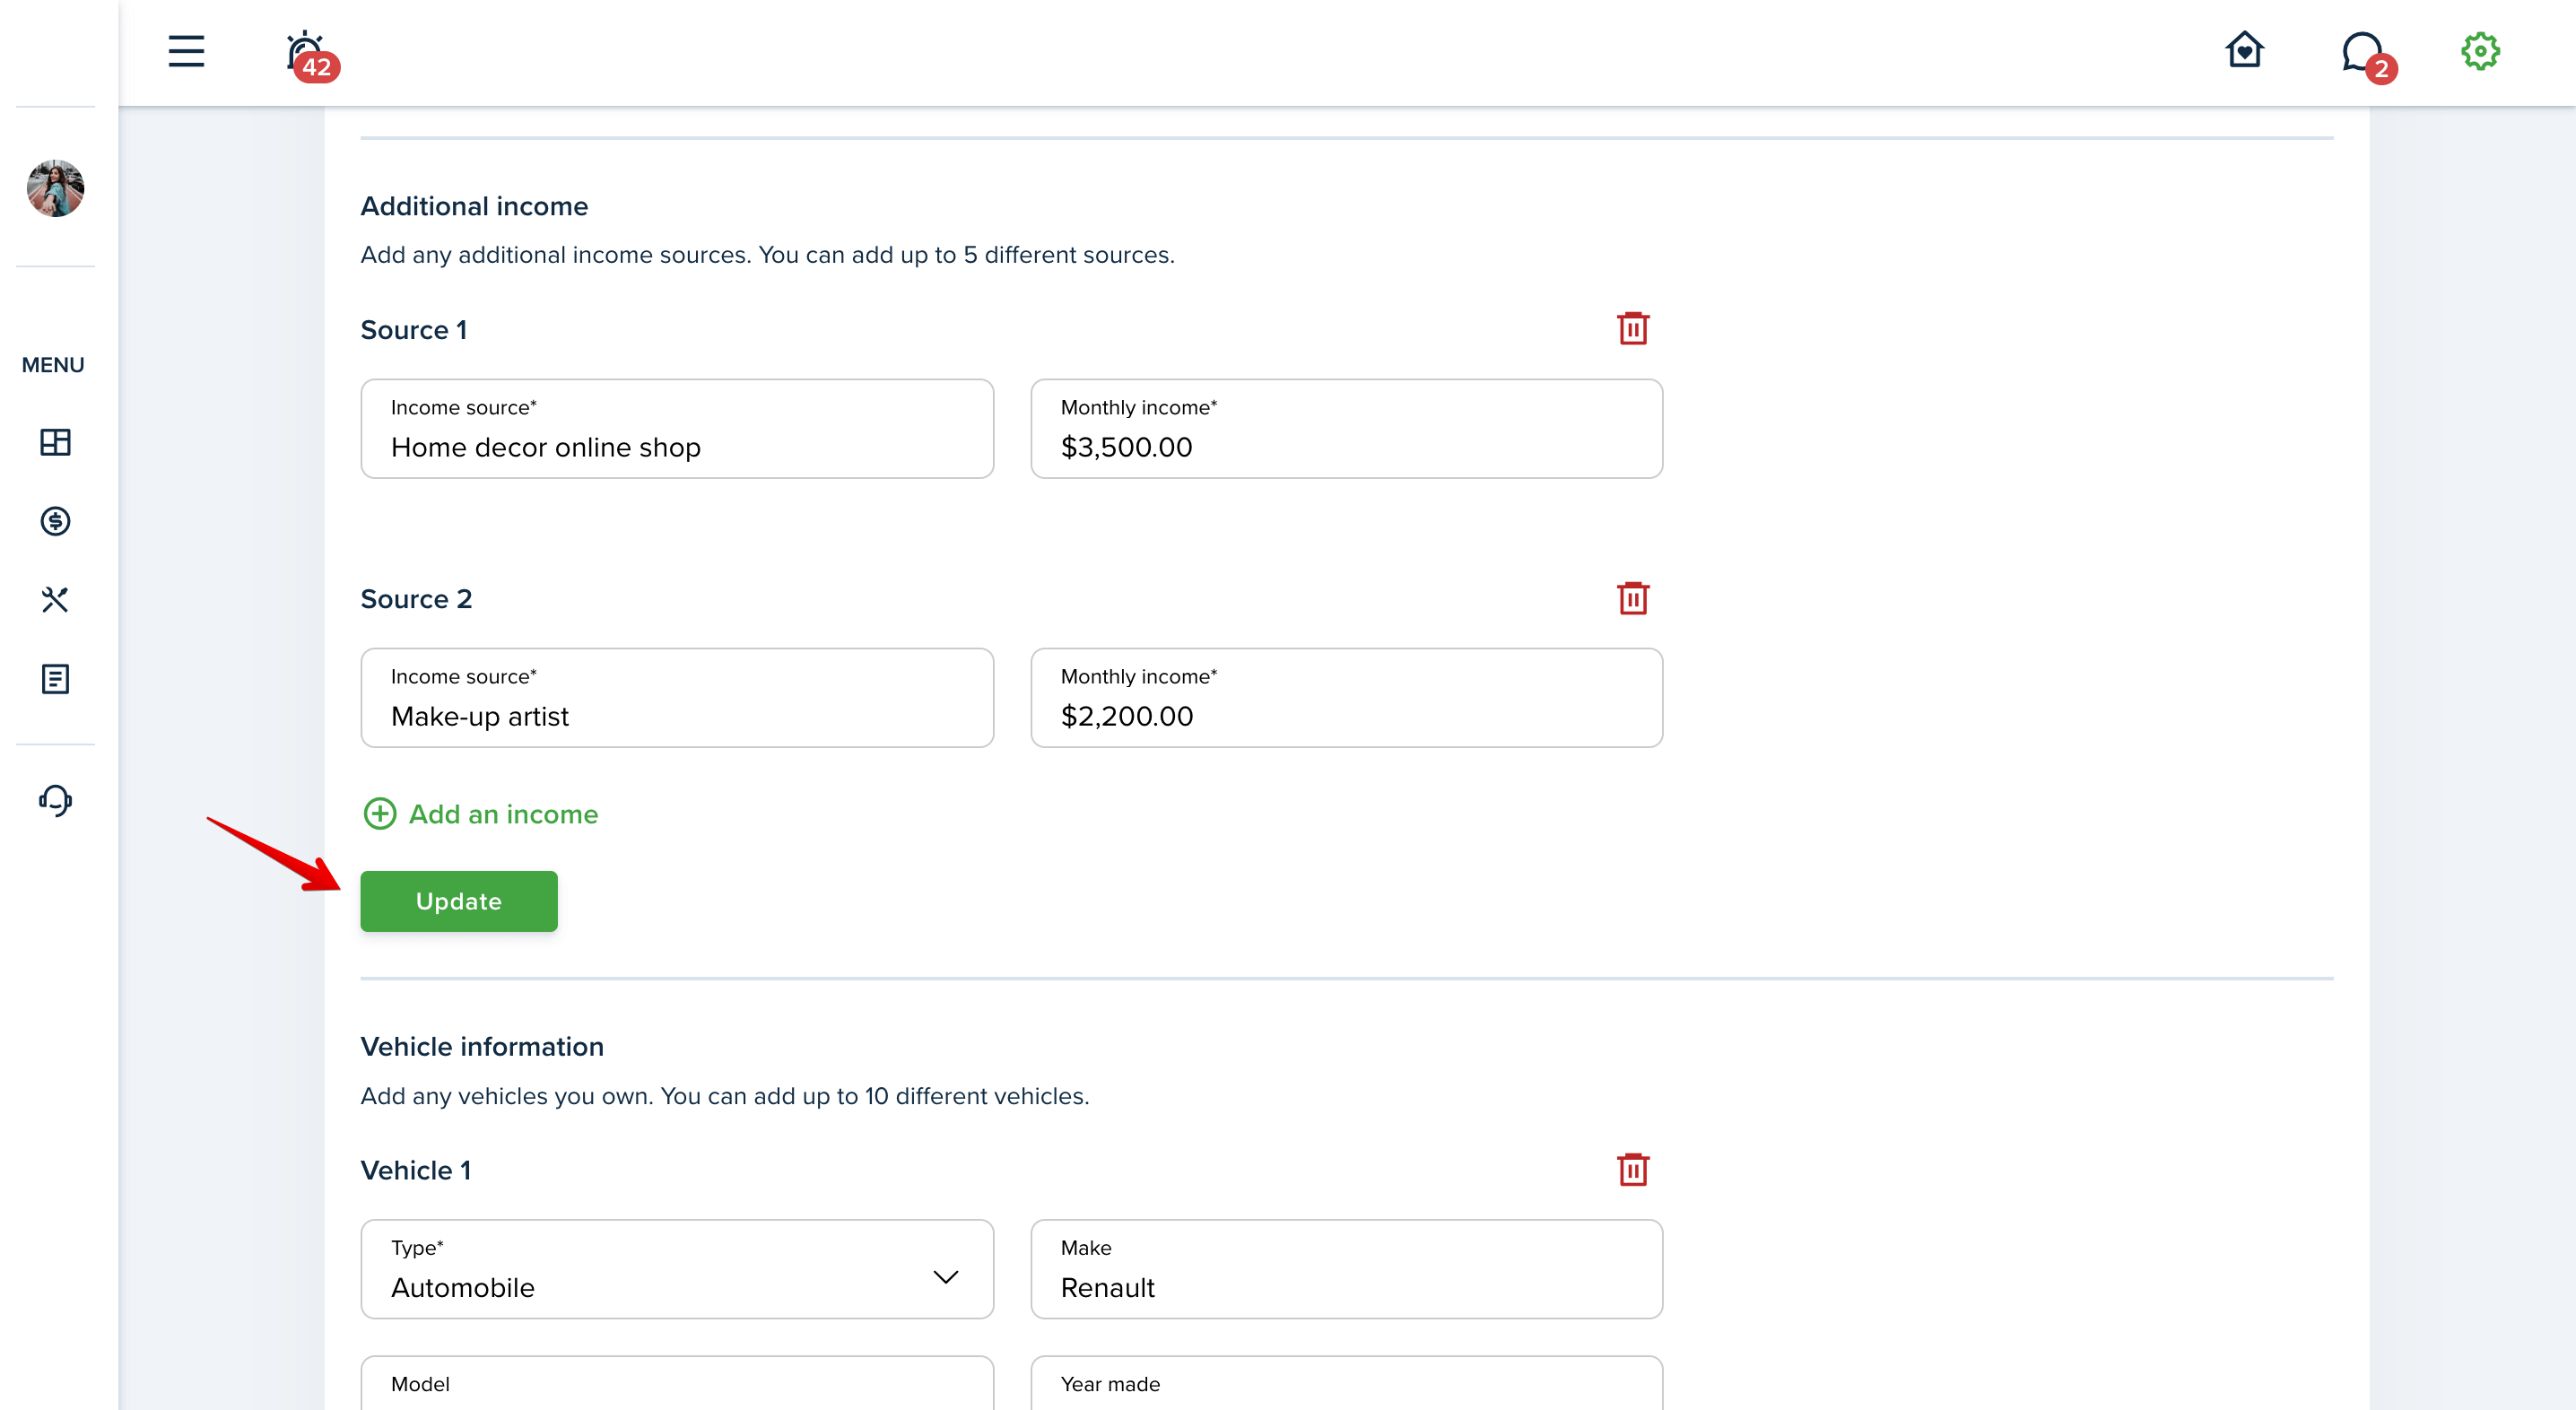2576x1410 pixels.
Task: Open the hamburger menu
Action: (186, 51)
